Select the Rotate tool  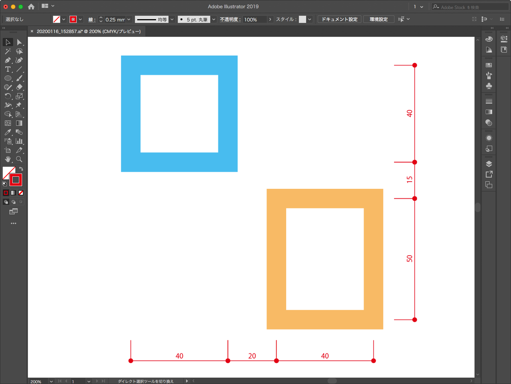[8, 96]
